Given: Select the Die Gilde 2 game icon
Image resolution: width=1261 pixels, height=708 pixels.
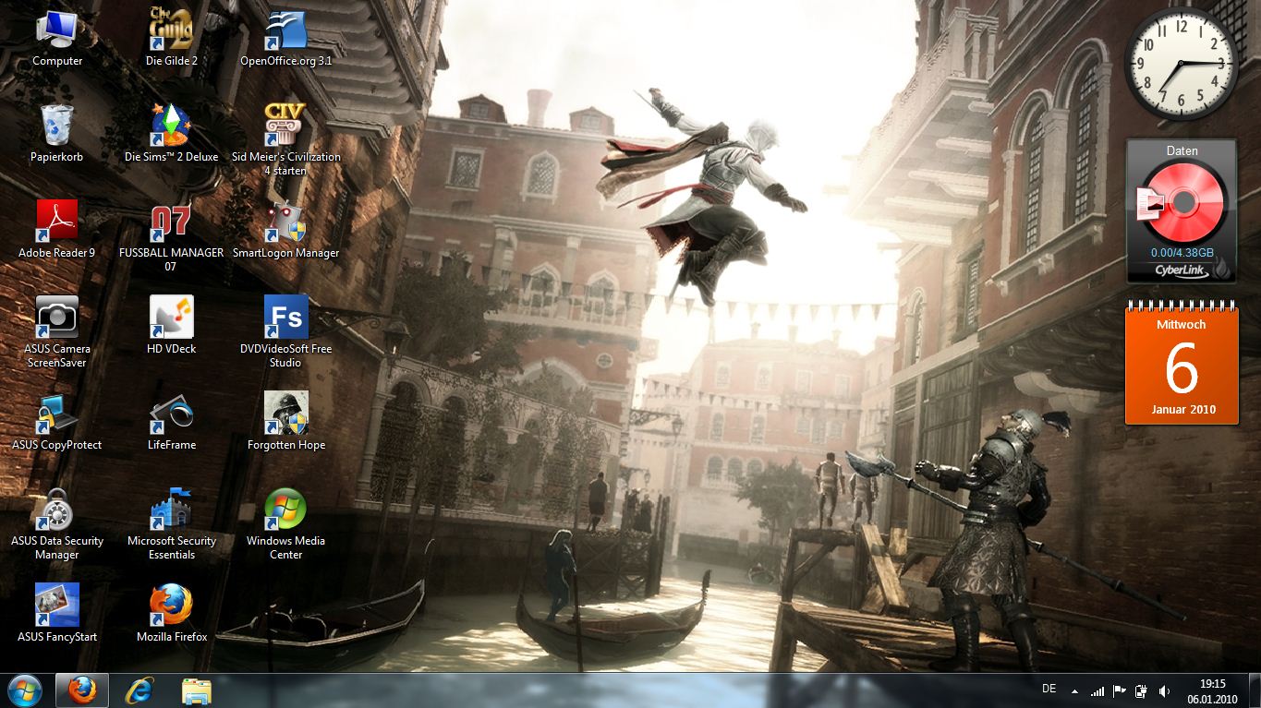Looking at the screenshot, I should pyautogui.click(x=172, y=39).
